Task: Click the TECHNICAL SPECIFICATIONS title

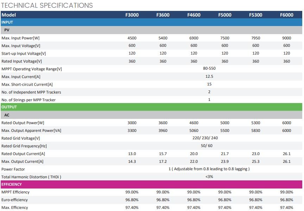Action: tap(47, 5)
